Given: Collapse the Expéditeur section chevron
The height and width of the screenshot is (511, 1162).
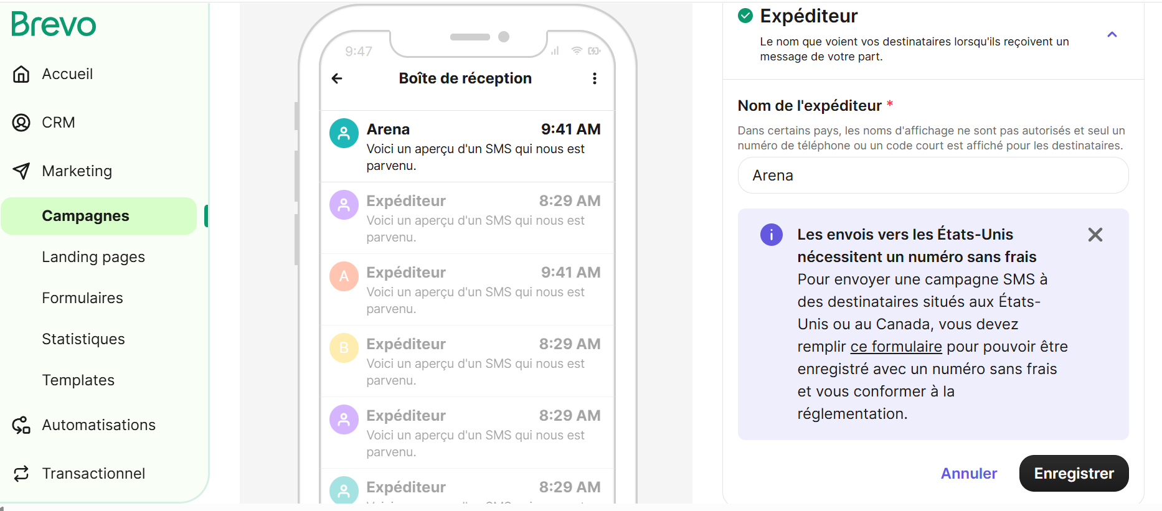Looking at the screenshot, I should tap(1112, 35).
